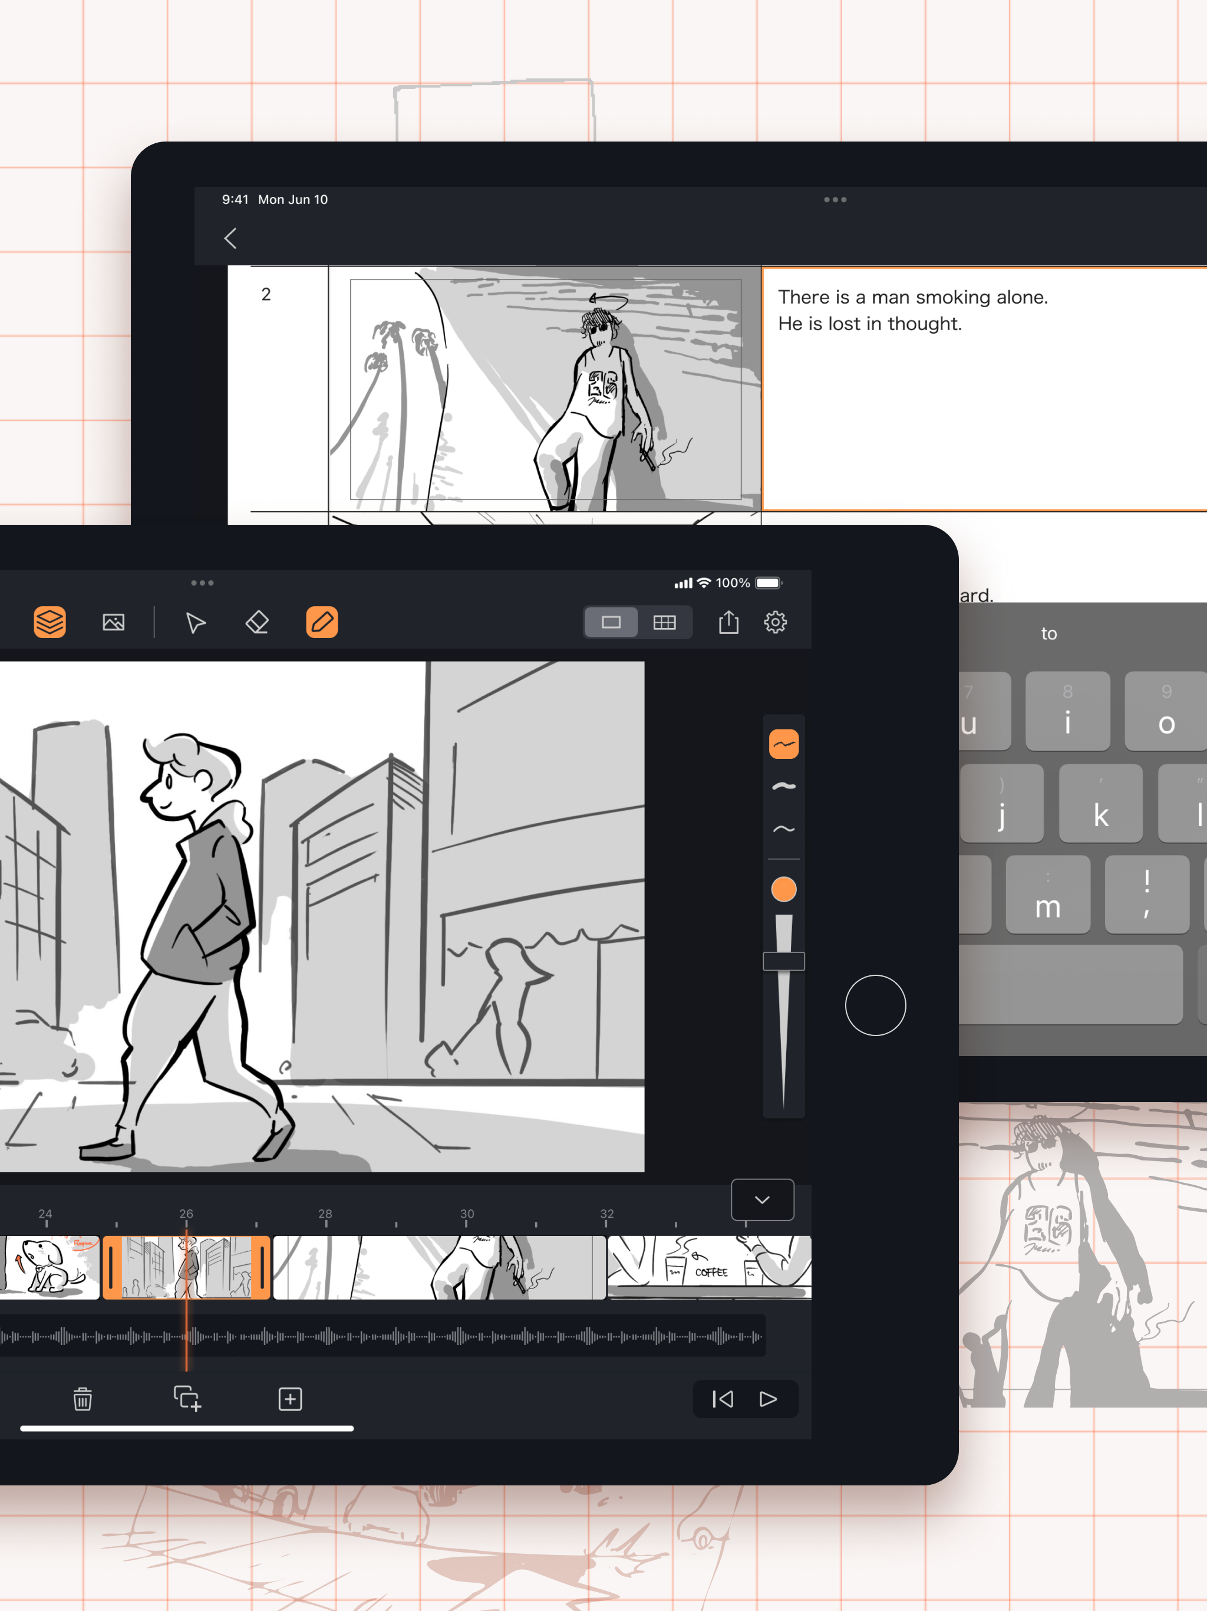1207x1611 pixels.
Task: Delete frame with trash icon
Action: point(83,1399)
